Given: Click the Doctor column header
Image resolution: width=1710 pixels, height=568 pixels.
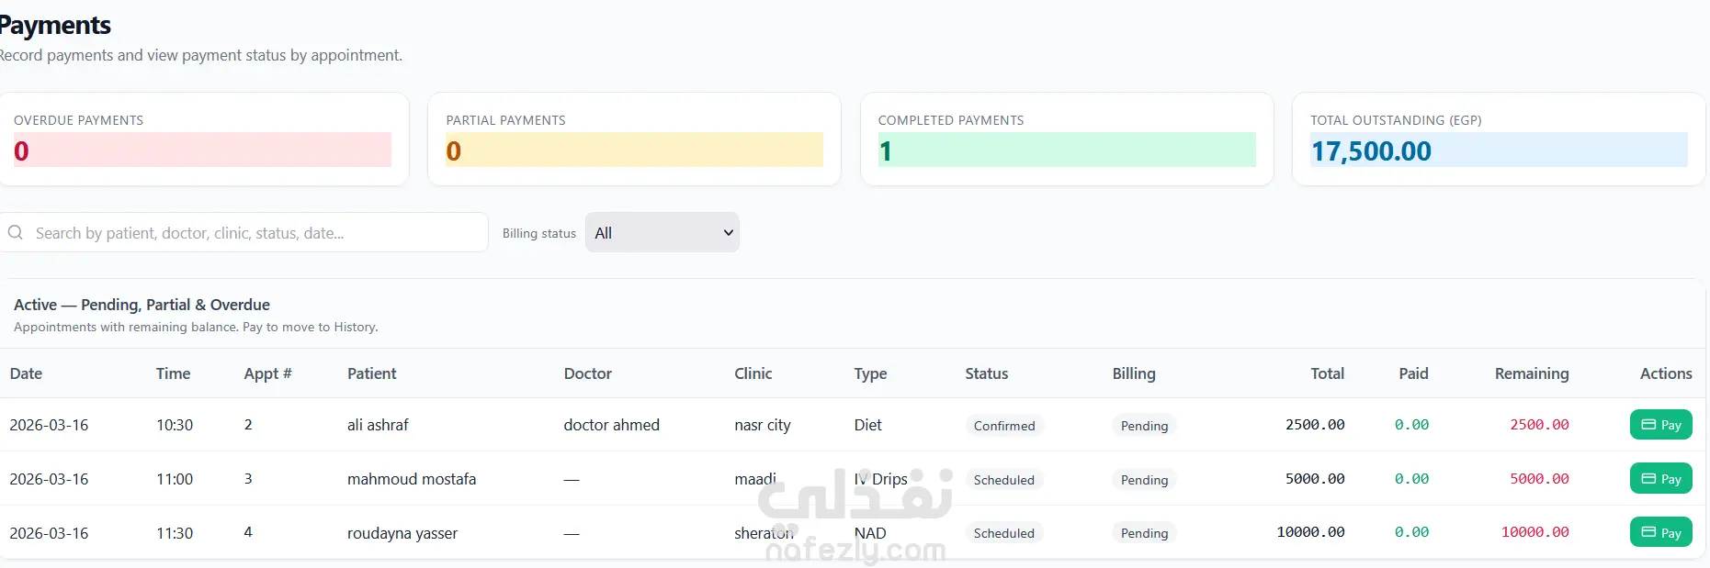Looking at the screenshot, I should tap(587, 373).
